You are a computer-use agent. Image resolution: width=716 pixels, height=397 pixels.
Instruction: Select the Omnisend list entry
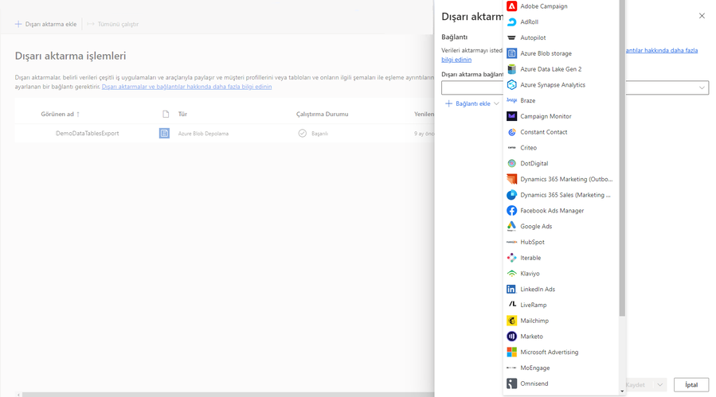pyautogui.click(x=561, y=383)
